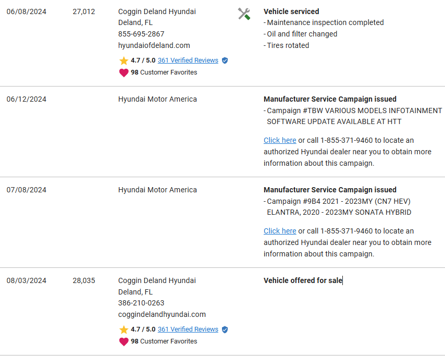
Task: Click hyundaiofdeland.com website text
Action: [x=154, y=45]
